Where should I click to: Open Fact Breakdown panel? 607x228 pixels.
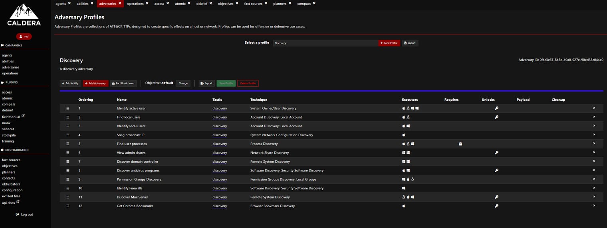[x=123, y=83]
